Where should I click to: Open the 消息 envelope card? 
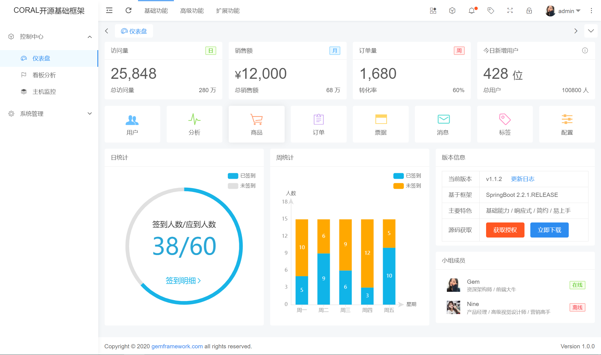tap(443, 124)
